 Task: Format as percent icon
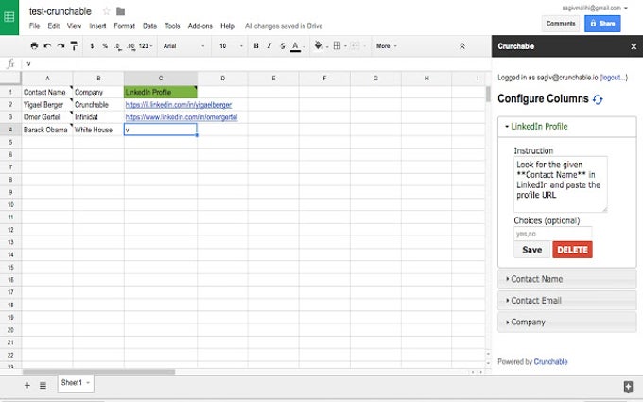tap(105, 46)
